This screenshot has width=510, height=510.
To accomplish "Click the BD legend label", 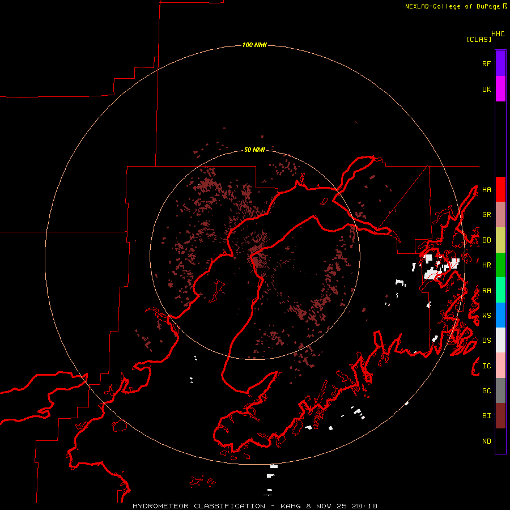I will tap(487, 240).
